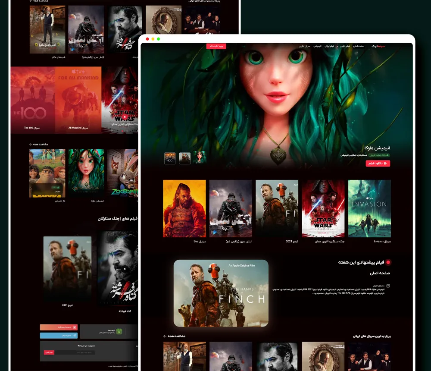The height and width of the screenshot is (371, 431).
Task: Open Zootopia poster in back window
Action: [x=123, y=173]
